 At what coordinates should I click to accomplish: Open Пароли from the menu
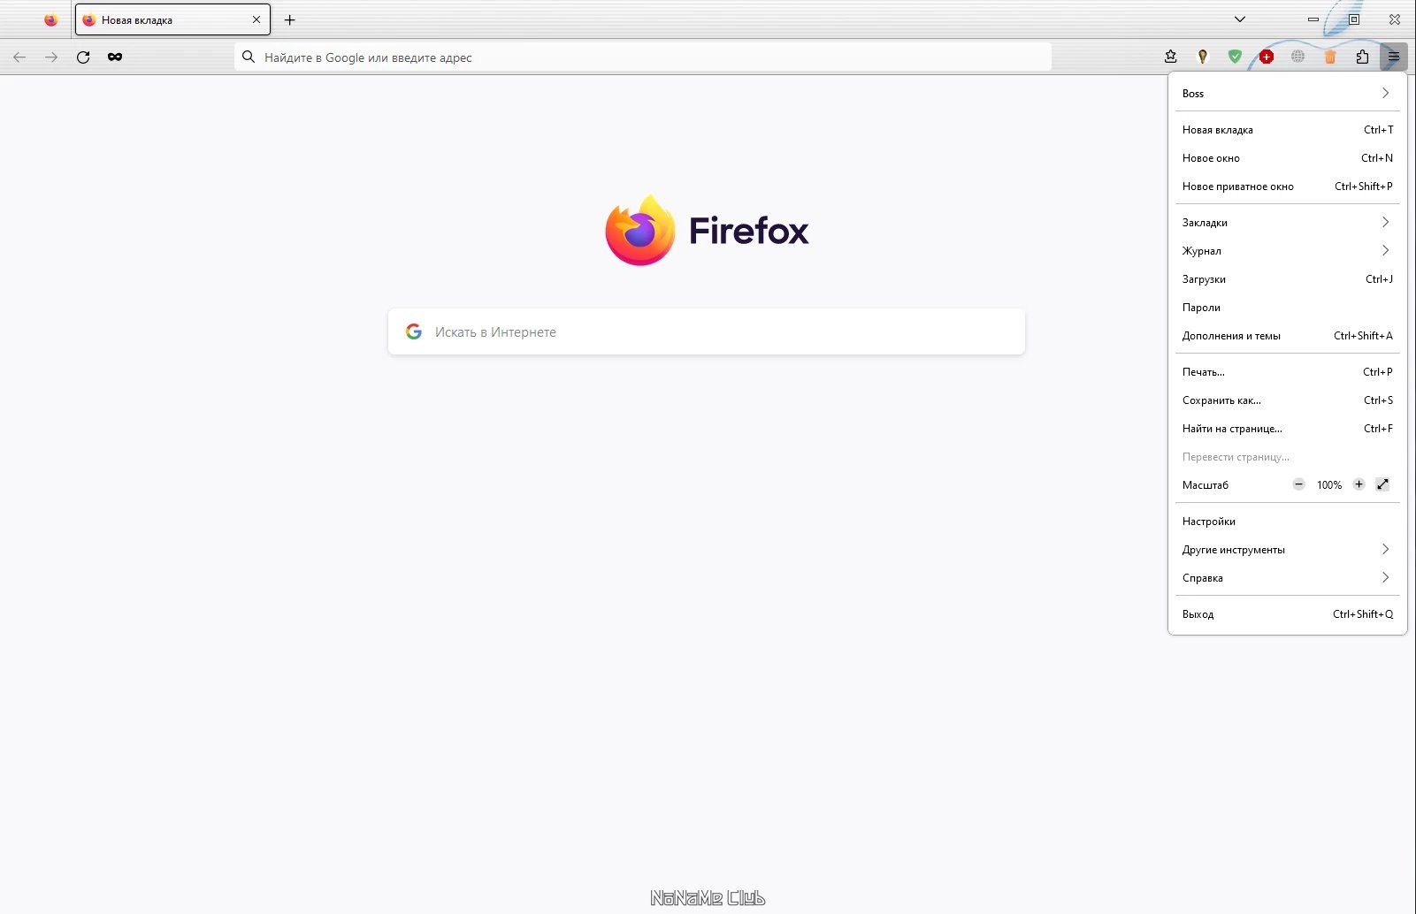[1288, 308]
